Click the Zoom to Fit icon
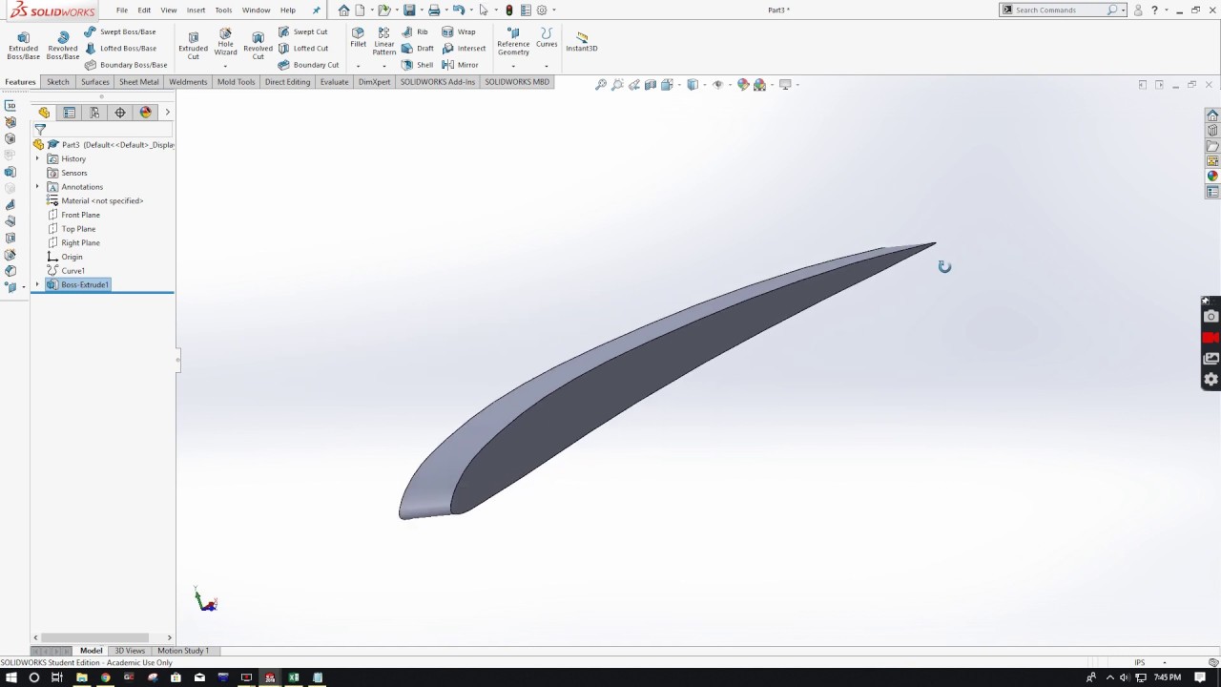The width and height of the screenshot is (1221, 687). click(x=601, y=84)
